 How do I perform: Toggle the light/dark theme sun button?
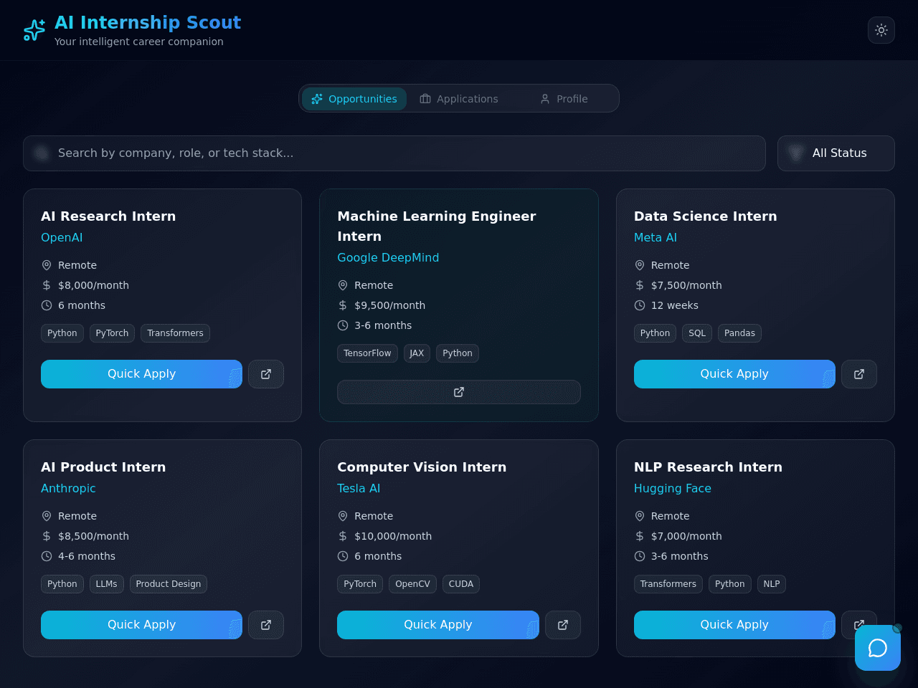[881, 30]
